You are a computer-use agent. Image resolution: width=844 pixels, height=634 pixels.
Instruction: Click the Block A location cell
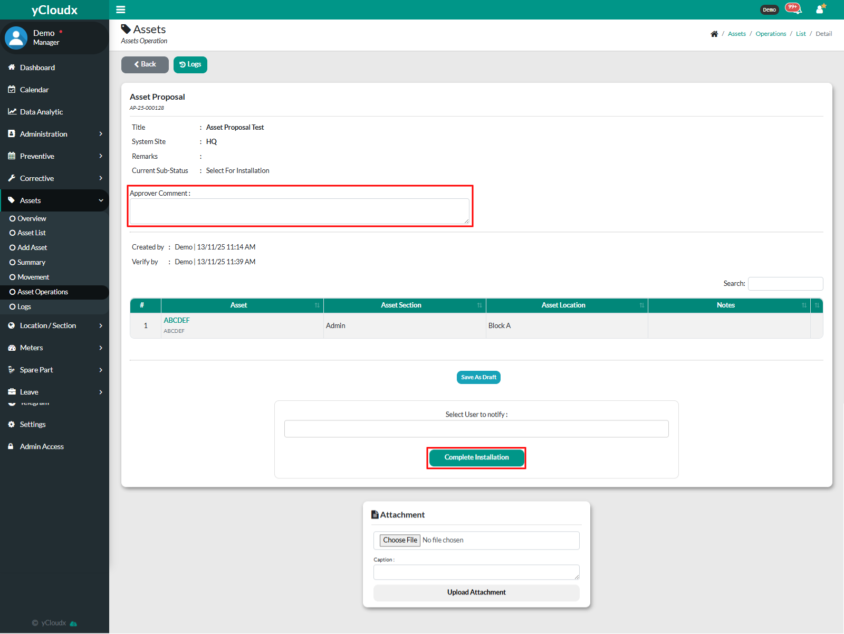[567, 325]
